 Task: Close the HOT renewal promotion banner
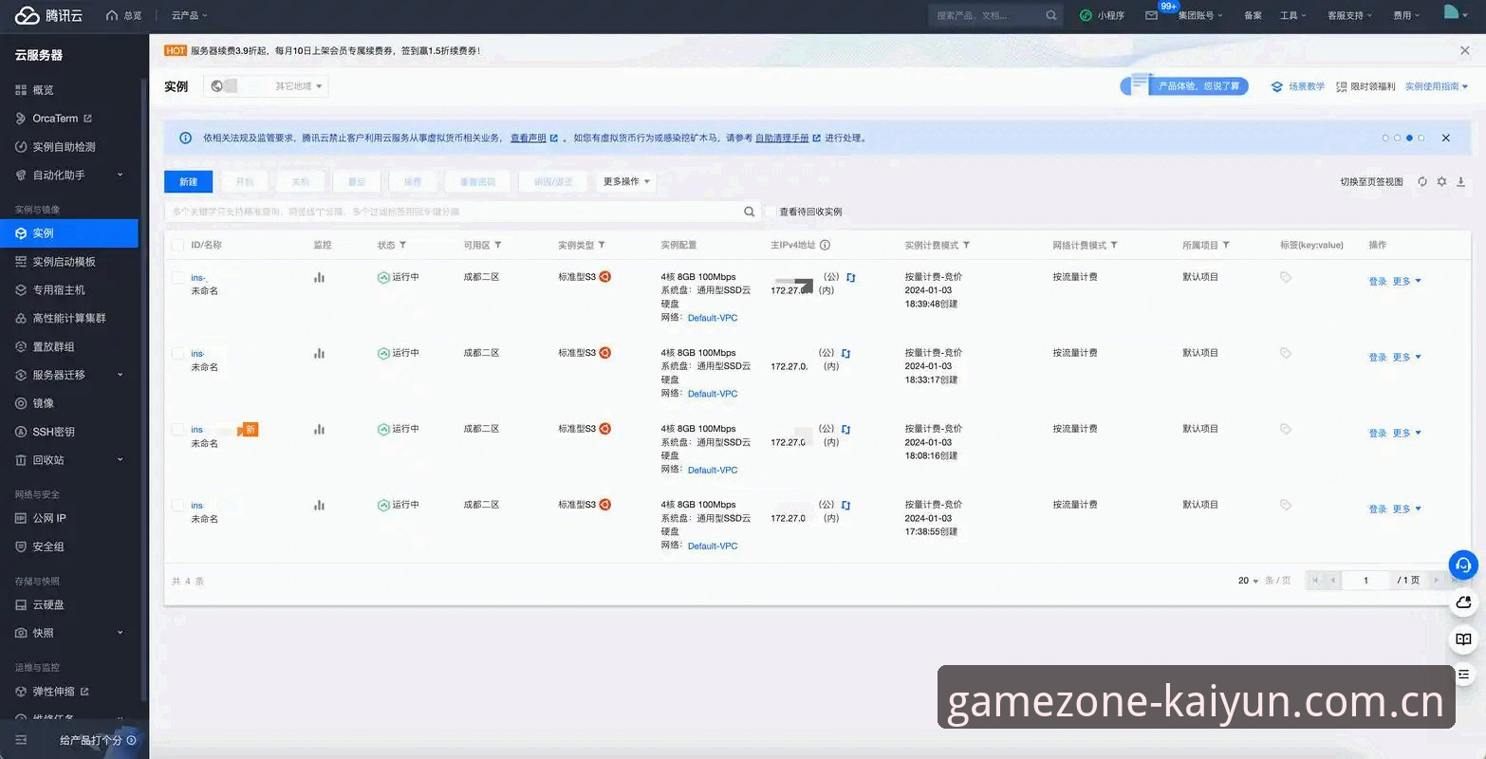[x=1465, y=50]
